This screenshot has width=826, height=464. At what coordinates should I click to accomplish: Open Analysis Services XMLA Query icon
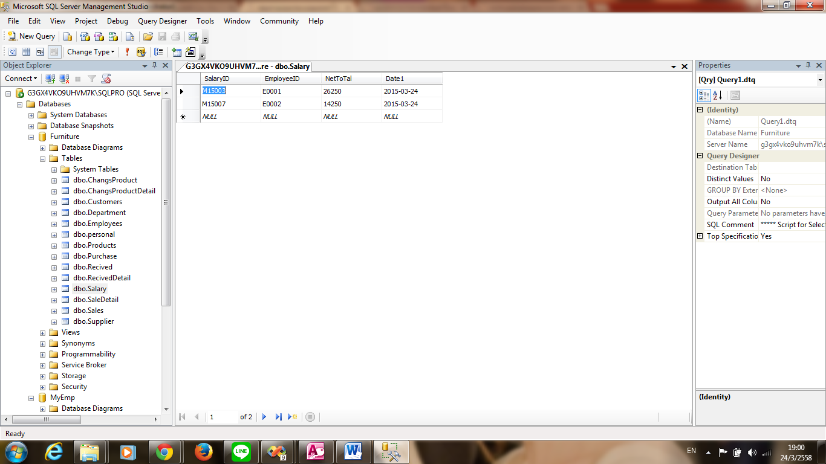[113, 36]
